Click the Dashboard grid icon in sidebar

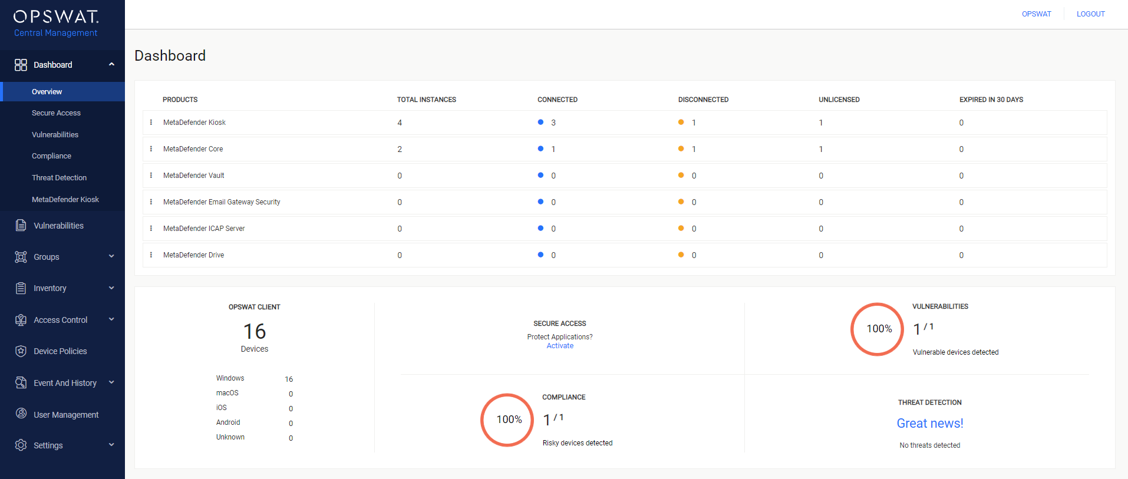point(21,65)
